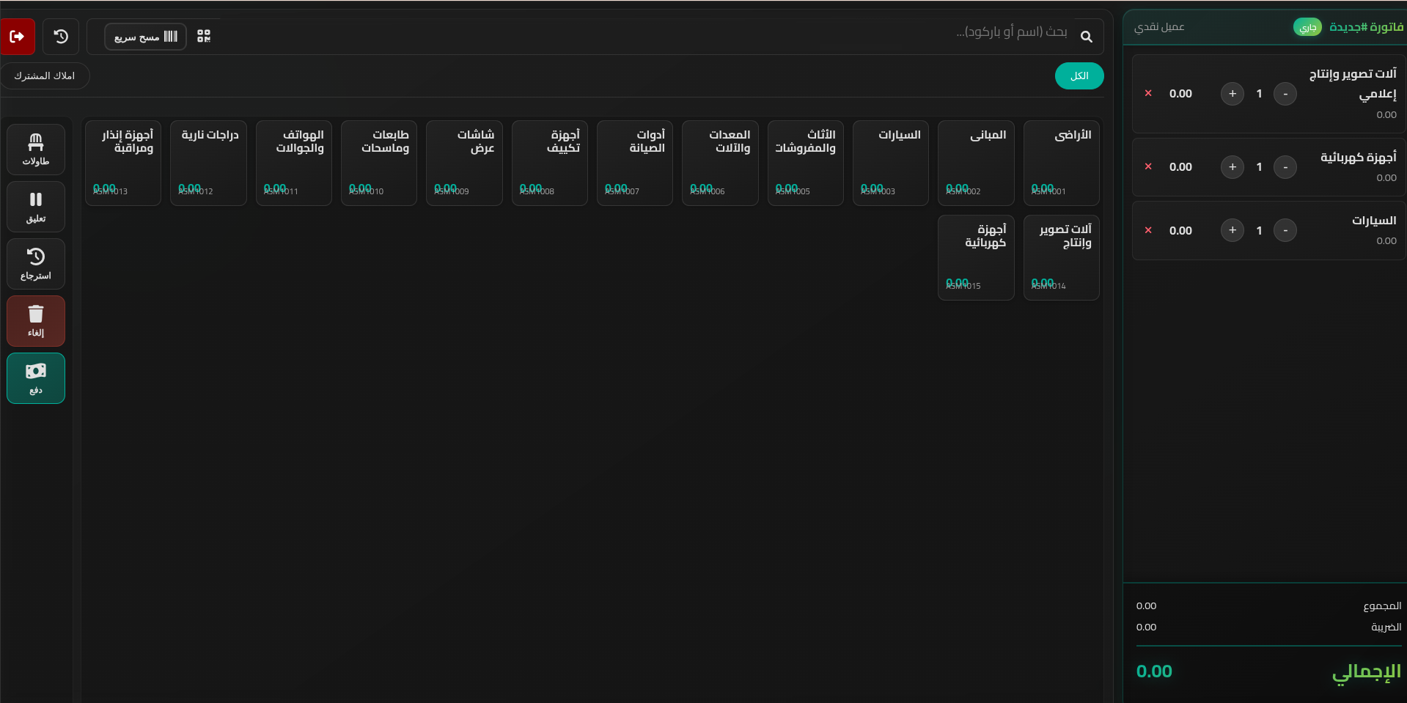Open the history clock icon in top bar

(61, 37)
